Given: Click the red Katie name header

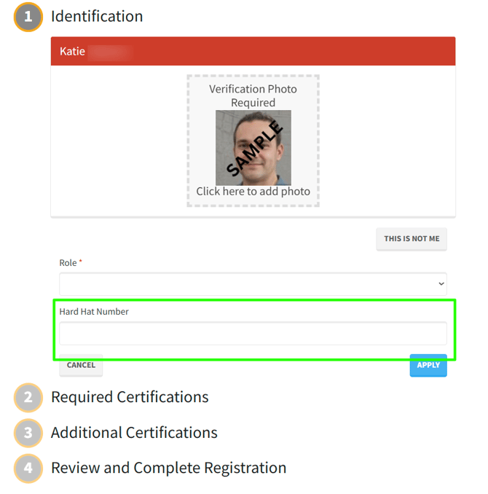Looking at the screenshot, I should tap(253, 52).
